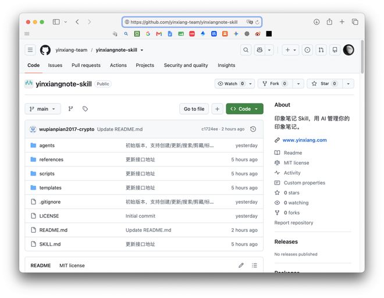Open the user avatar menu
The image size is (384, 298).
point(349,50)
